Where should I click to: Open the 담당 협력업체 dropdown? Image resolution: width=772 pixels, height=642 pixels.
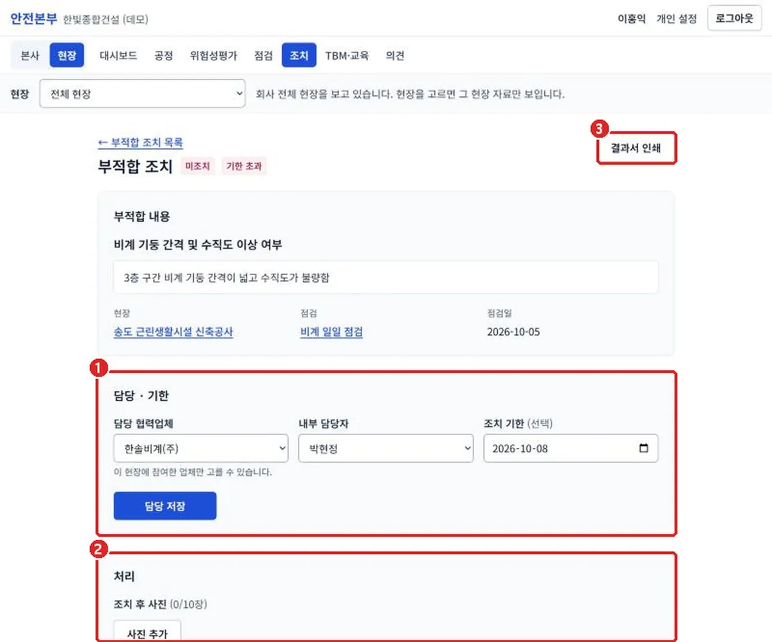[201, 449]
